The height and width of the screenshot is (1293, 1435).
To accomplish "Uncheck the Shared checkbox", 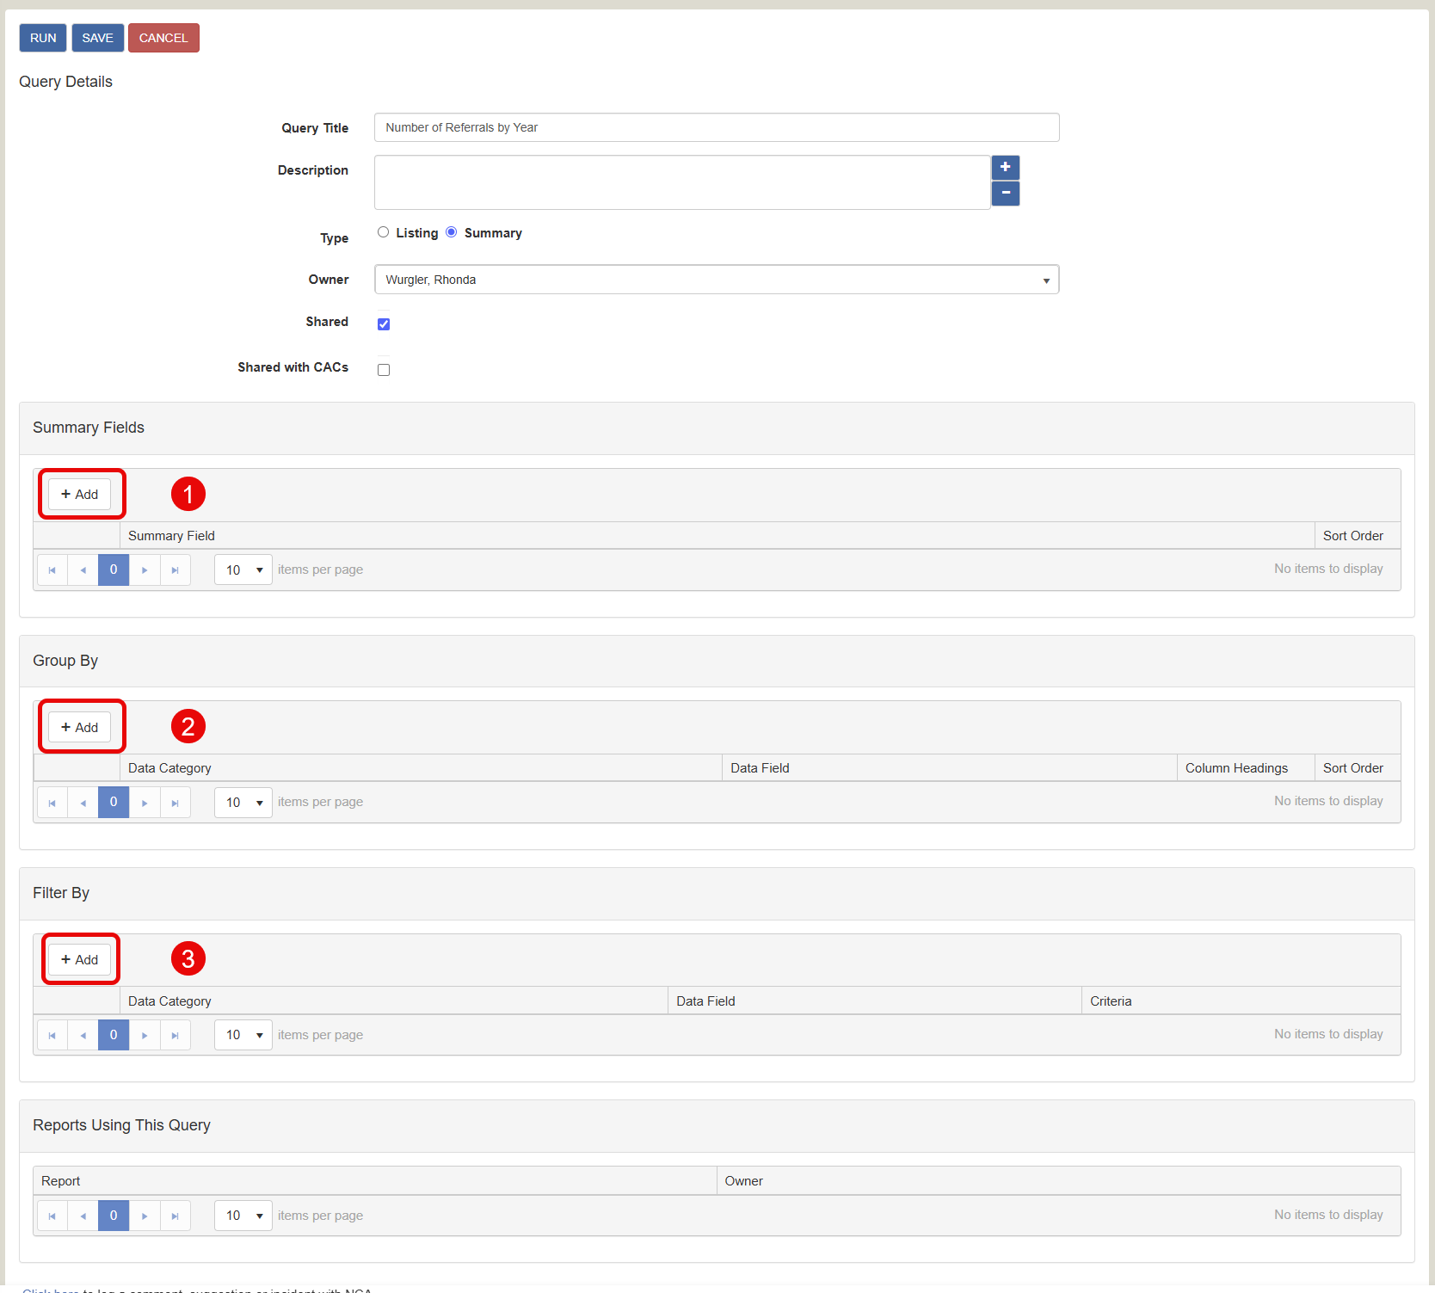I will pos(384,324).
